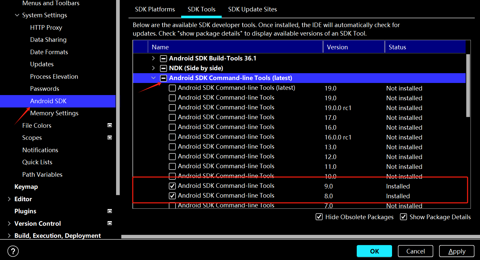Open Menus and Toolbars settings
The image size is (480, 260).
[51, 3]
